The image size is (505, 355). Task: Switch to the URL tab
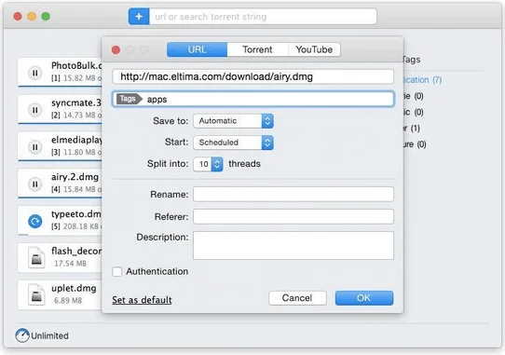click(198, 49)
